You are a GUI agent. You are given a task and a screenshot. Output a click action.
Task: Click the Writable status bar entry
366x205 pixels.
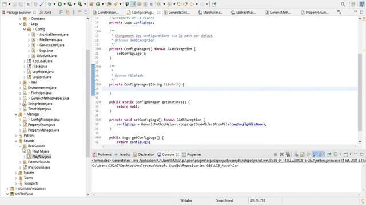[186, 200]
